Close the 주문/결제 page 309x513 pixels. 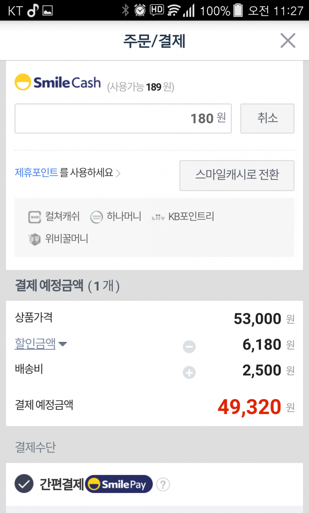coord(287,41)
